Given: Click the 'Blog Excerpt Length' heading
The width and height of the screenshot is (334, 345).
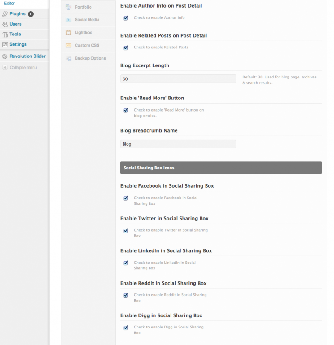Looking at the screenshot, I should pos(145,65).
